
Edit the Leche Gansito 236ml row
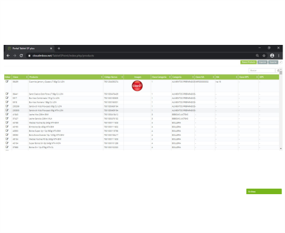click(x=7, y=118)
